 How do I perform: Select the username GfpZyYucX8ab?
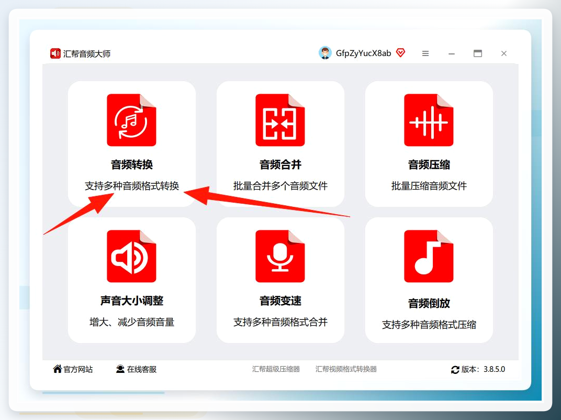364,53
